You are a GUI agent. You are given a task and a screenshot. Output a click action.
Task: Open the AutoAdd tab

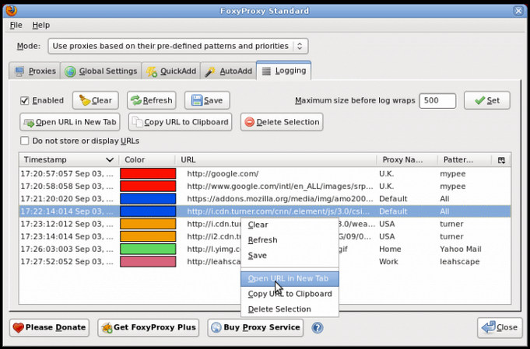pos(229,72)
